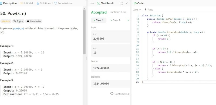Click line number 21 in the gutter
The width and height of the screenshot is (216, 105).
(x=137, y=82)
